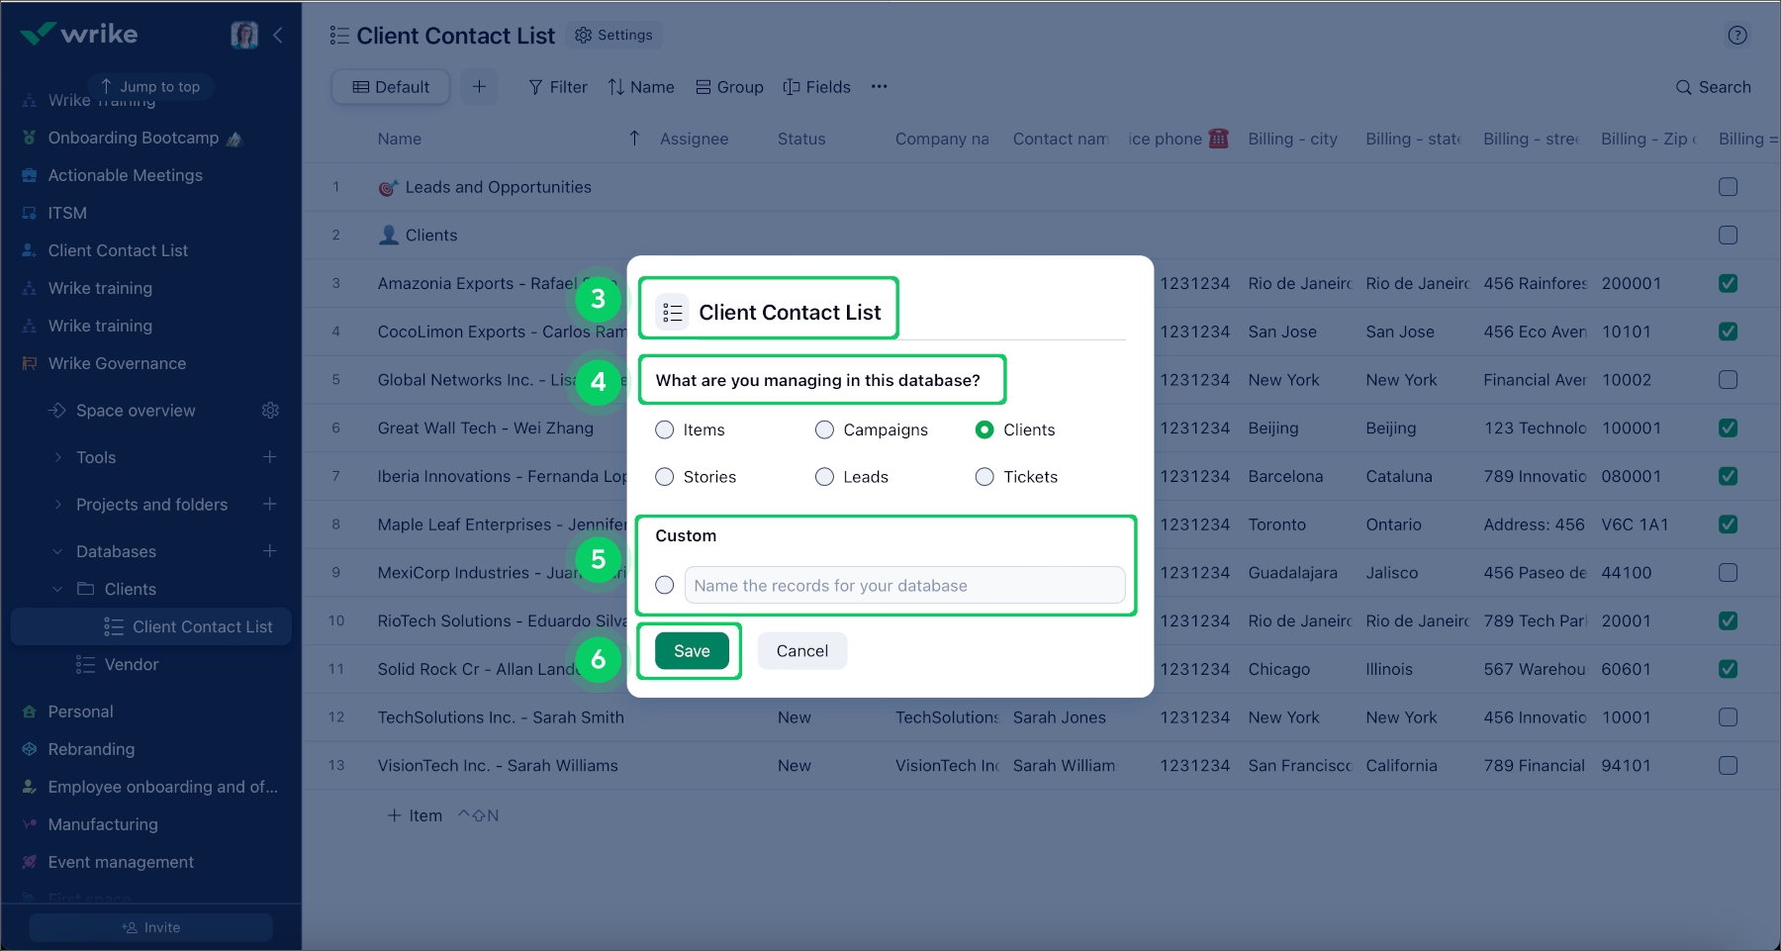
Task: Expand Projects and folders chevron
Action: coord(57,505)
